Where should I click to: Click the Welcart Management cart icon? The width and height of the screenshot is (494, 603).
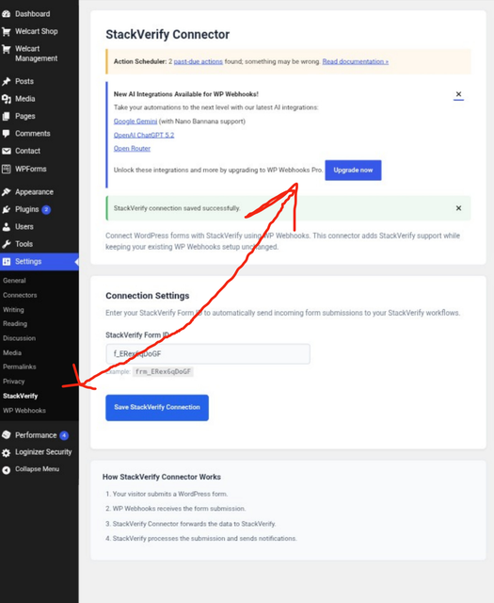click(7, 49)
